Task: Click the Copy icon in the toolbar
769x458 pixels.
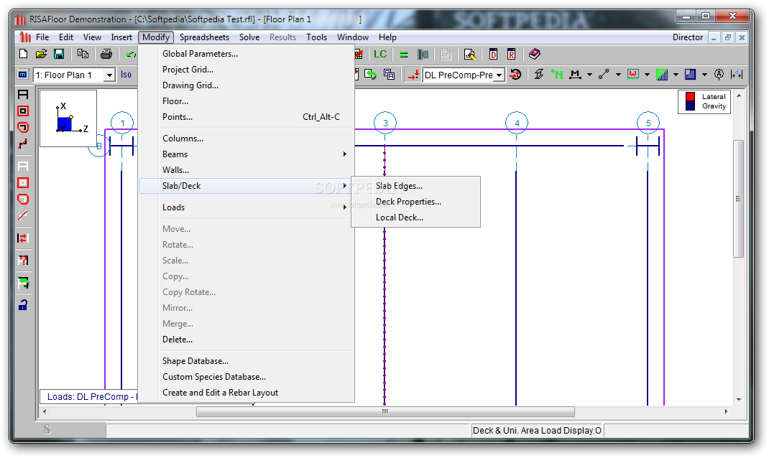Action: [83, 54]
